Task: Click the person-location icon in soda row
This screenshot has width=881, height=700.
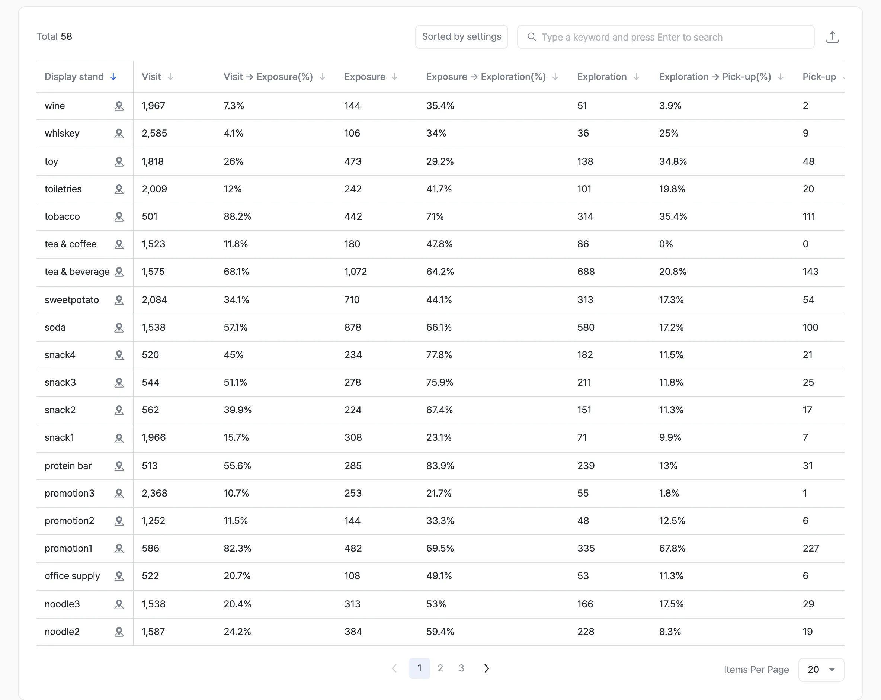Action: (x=119, y=328)
